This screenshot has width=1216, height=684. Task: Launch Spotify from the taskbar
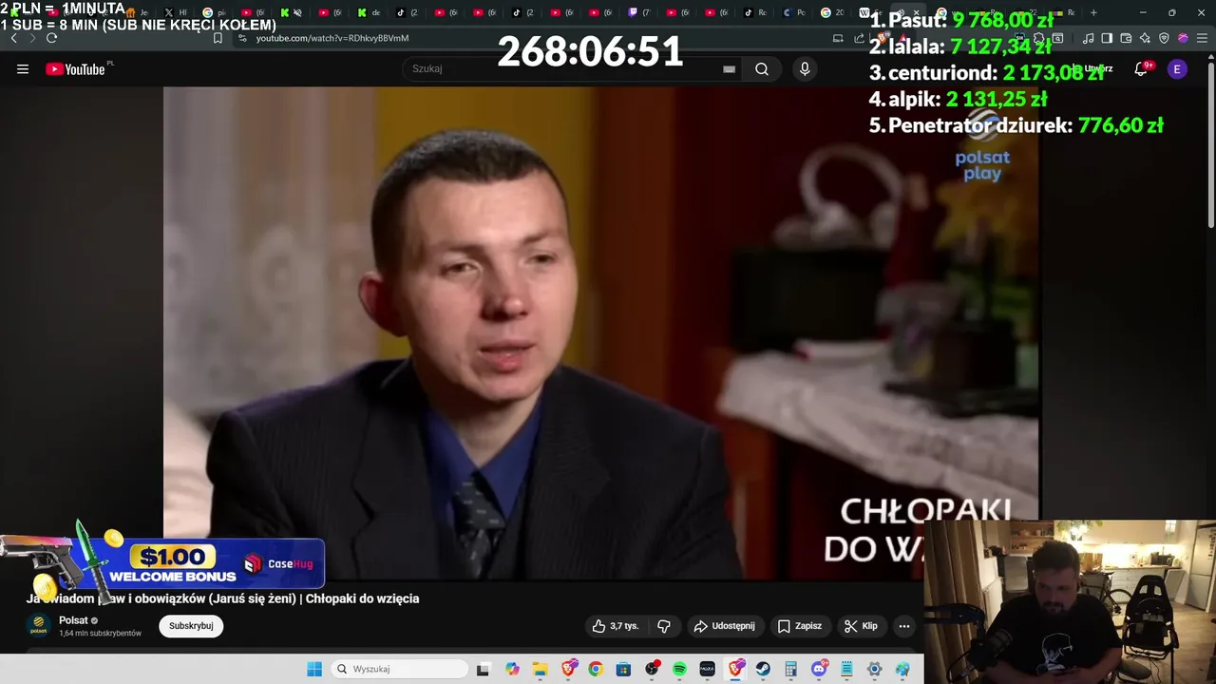click(679, 670)
